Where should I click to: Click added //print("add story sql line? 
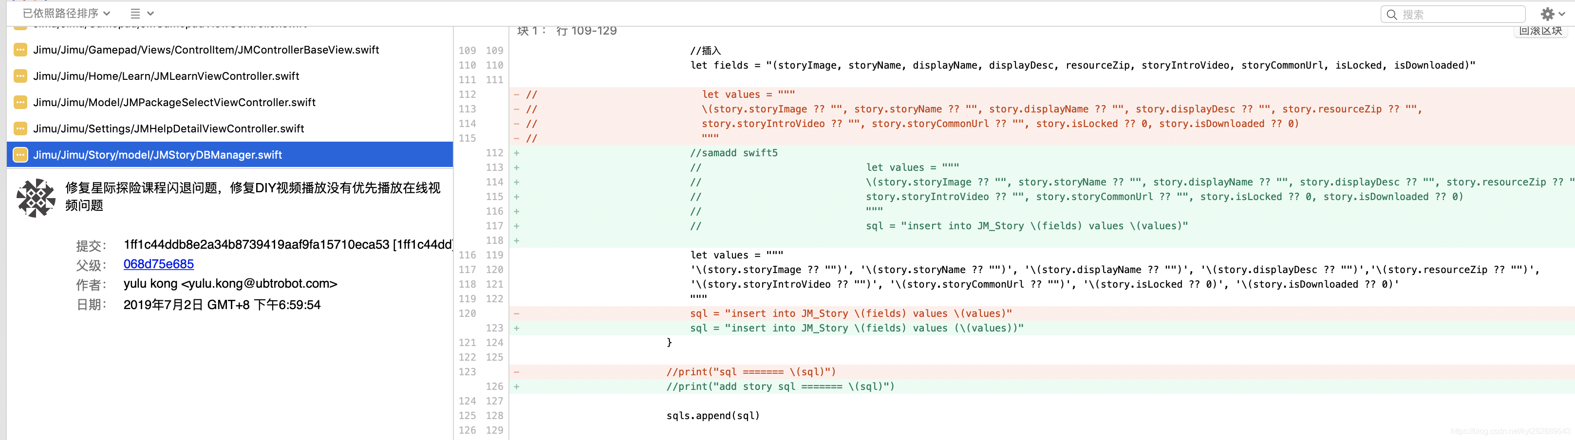coord(780,386)
